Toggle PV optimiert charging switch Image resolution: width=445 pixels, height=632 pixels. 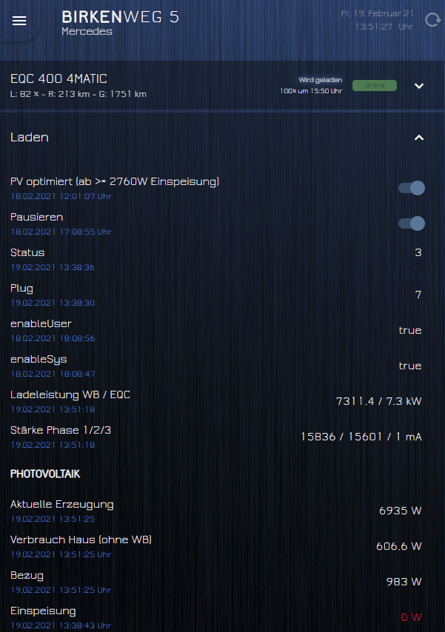[x=412, y=188]
